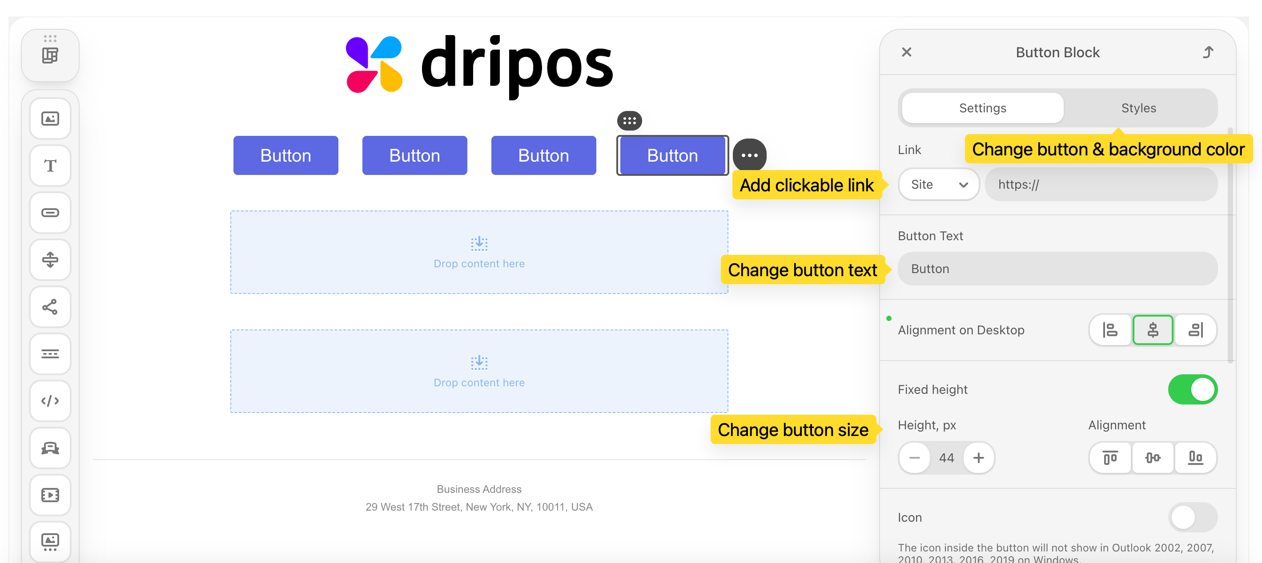Switch to the Settings tab
Image resolution: width=1262 pixels, height=563 pixels.
click(x=982, y=108)
